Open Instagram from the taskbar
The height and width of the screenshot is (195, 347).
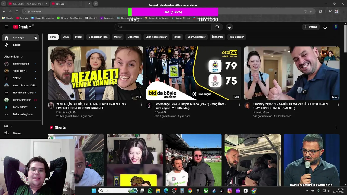230,191
